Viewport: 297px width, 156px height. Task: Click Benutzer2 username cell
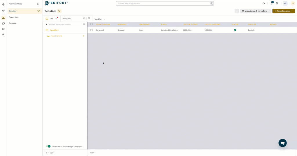coord(100,30)
